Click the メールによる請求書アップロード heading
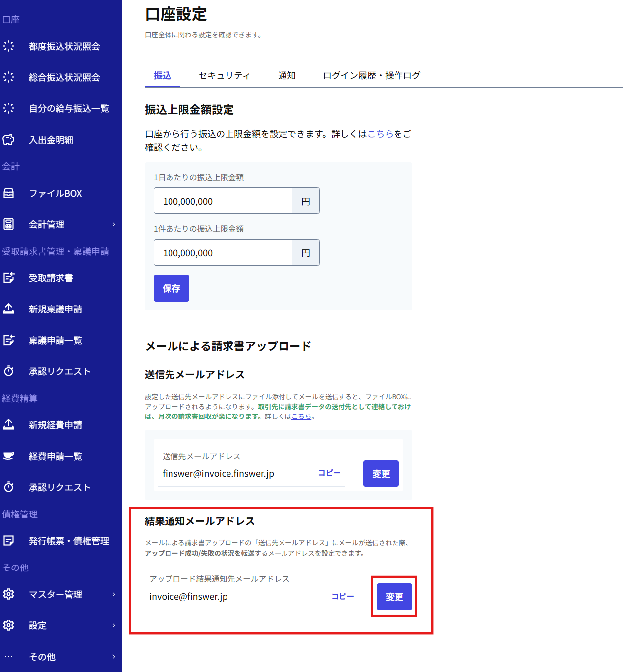 click(x=228, y=346)
